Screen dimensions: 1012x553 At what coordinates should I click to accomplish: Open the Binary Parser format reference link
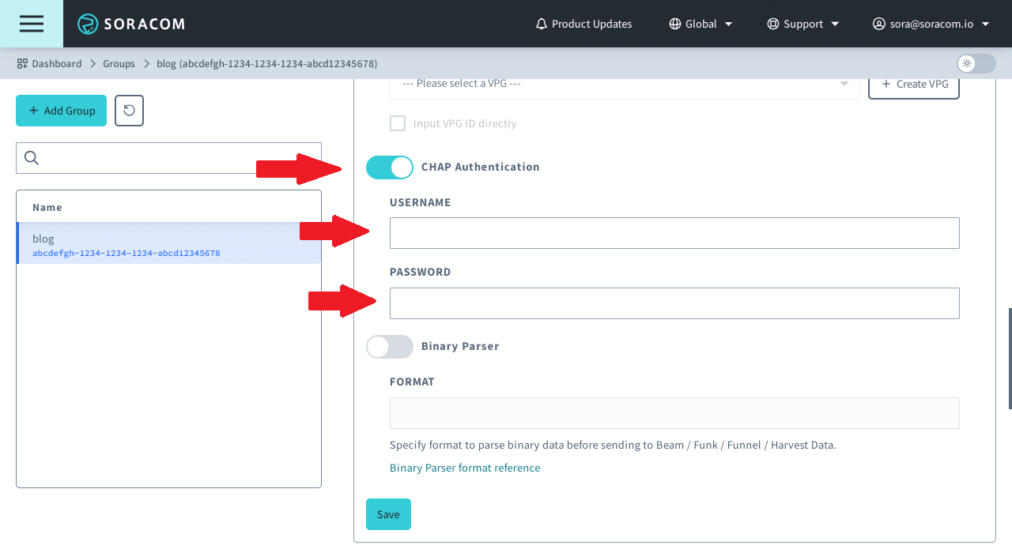[465, 468]
